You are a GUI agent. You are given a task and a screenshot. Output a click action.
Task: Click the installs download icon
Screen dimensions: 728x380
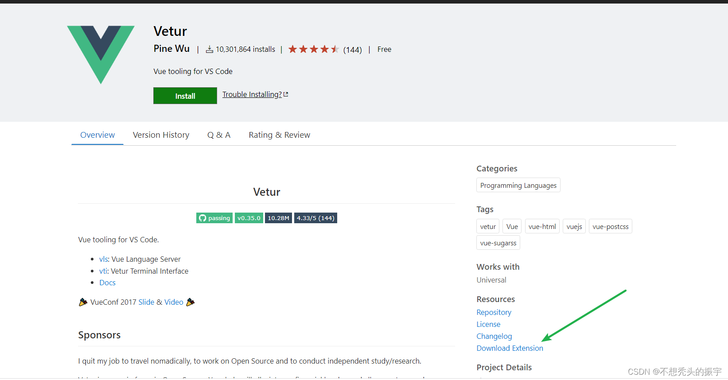tap(210, 50)
